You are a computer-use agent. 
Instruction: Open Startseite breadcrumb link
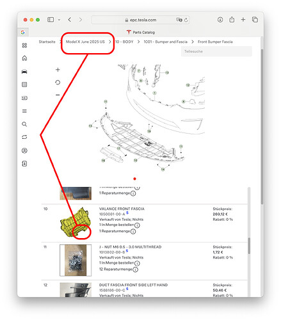point(47,42)
